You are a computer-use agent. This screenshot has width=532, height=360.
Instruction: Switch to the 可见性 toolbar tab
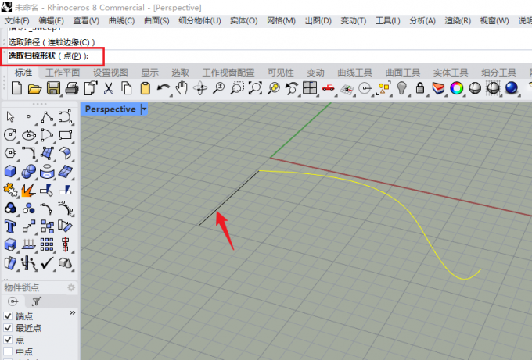[281, 73]
